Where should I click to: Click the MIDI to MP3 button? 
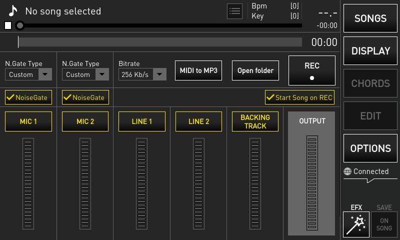tap(198, 70)
